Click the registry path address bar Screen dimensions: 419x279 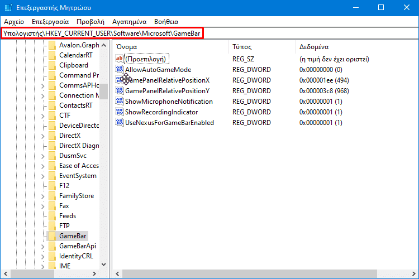[x=209, y=33]
